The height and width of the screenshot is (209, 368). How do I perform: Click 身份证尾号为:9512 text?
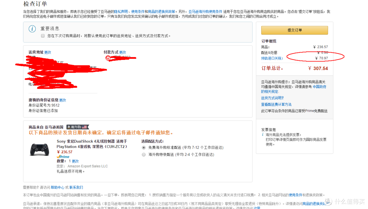[x=44, y=105]
